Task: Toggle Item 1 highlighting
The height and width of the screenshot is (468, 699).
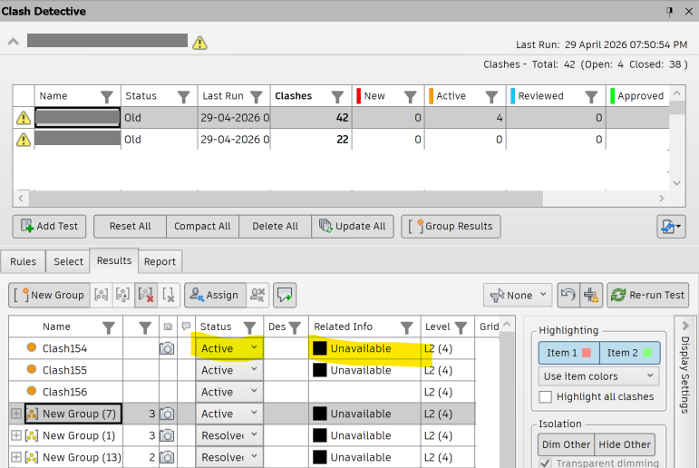Action: (568, 353)
